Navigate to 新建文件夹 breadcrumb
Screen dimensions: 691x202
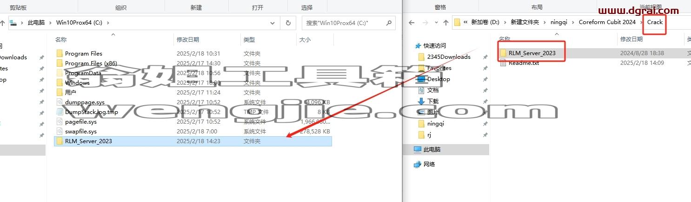(x=525, y=22)
